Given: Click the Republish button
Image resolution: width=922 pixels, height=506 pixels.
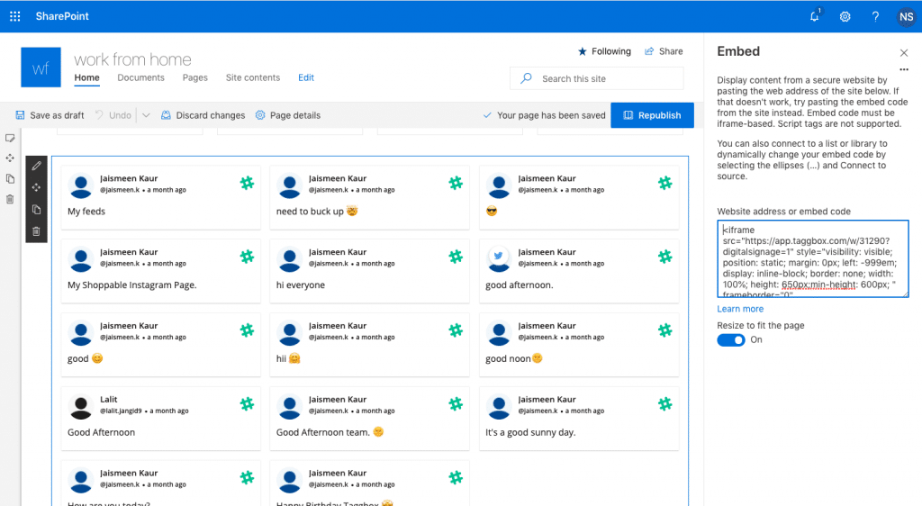Looking at the screenshot, I should [652, 115].
